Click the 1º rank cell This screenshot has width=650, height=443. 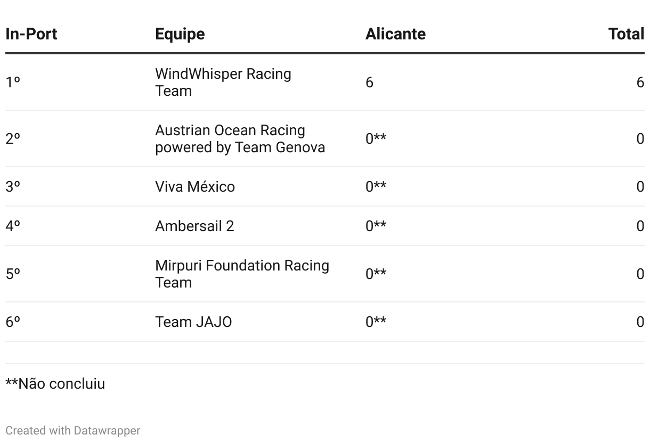point(13,83)
